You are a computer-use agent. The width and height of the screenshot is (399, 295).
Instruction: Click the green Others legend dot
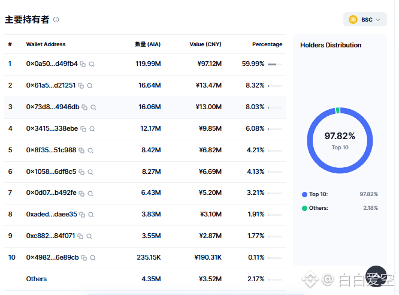click(304, 208)
